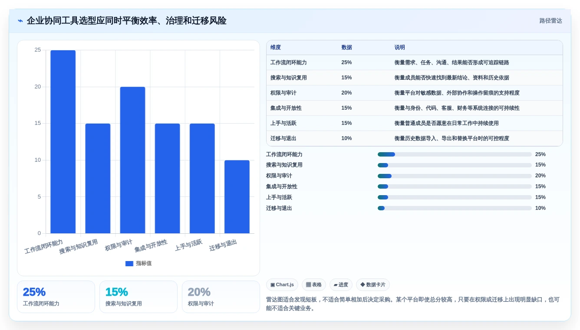580x330 pixels.
Task: Click the 维度 column header
Action: point(276,47)
